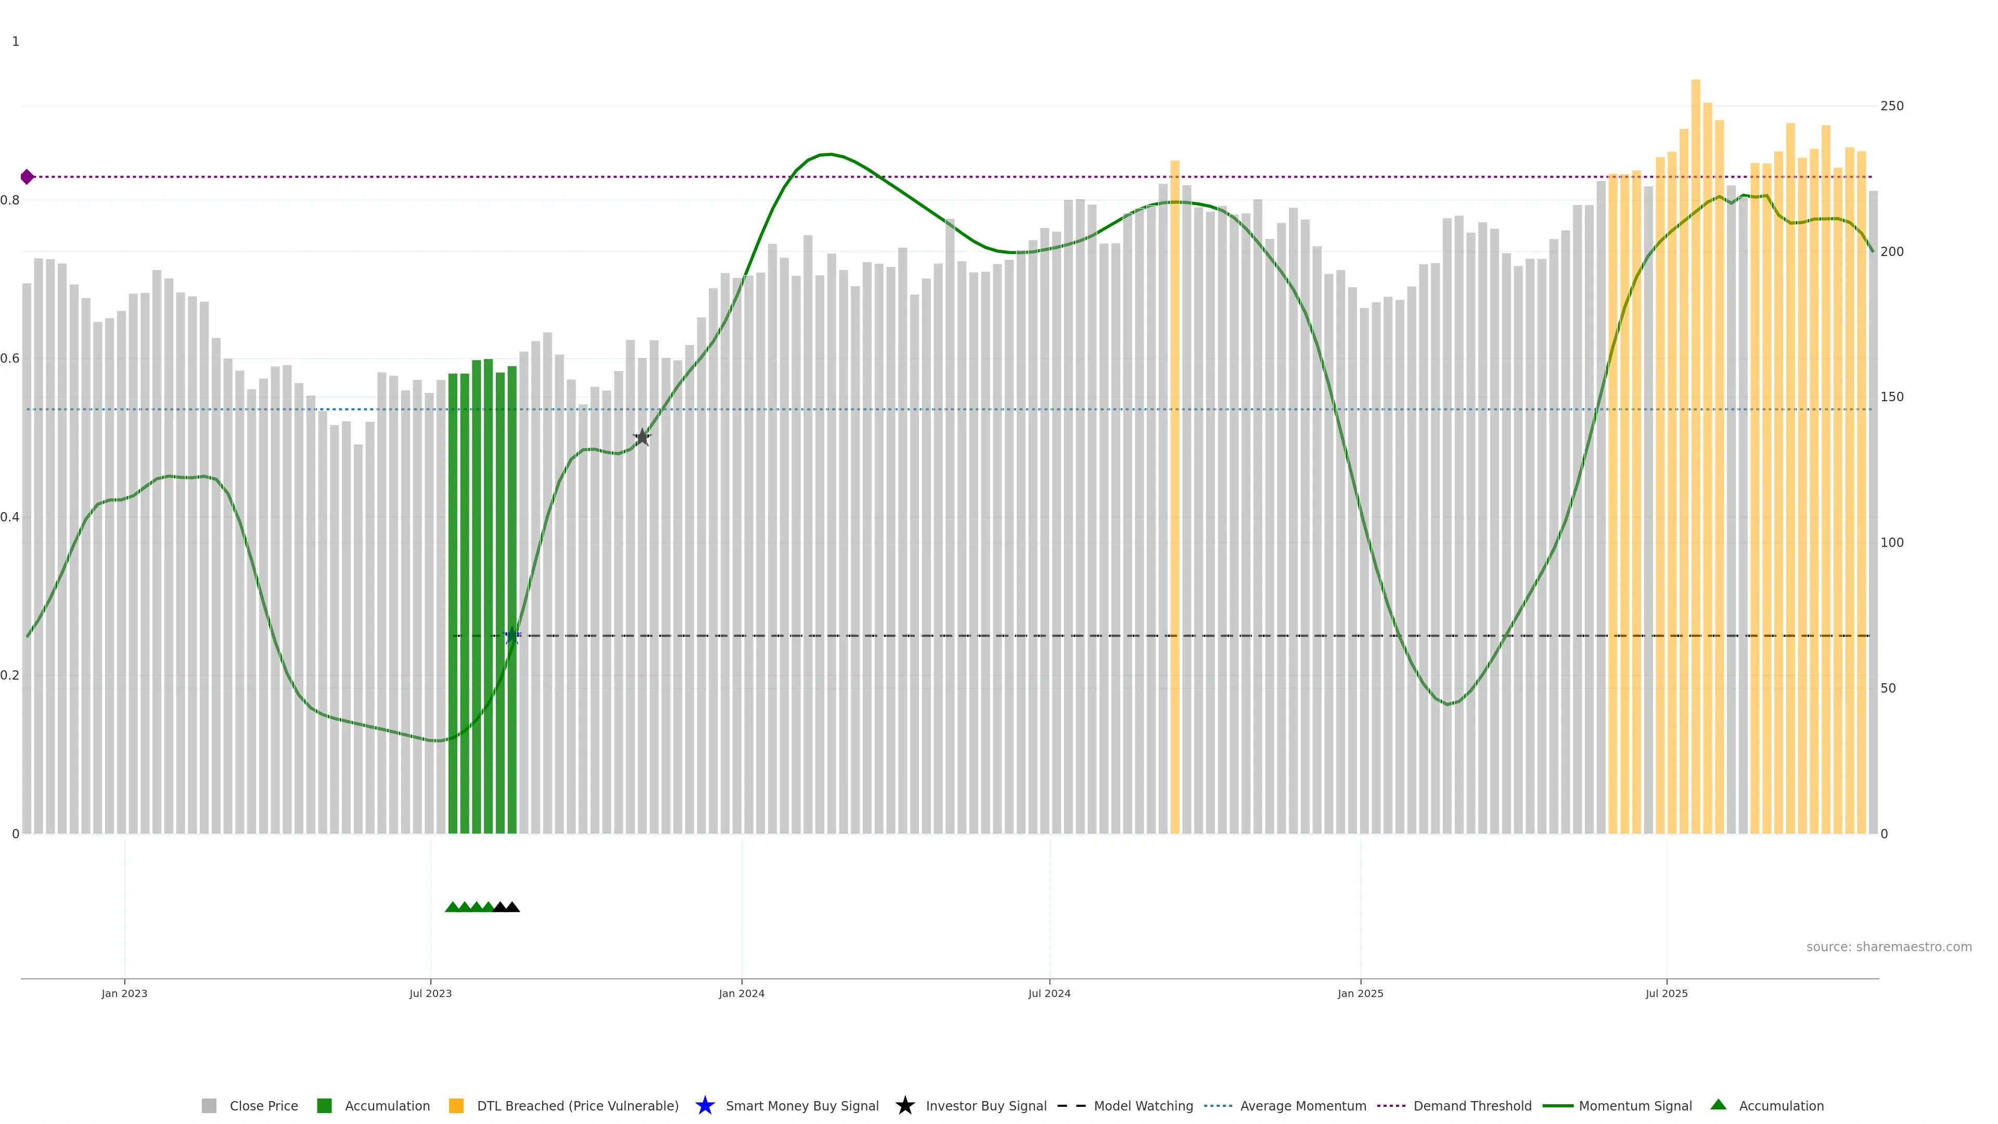1998x1124 pixels.
Task: Click the green triangle legend icon
Action: tap(1718, 1105)
